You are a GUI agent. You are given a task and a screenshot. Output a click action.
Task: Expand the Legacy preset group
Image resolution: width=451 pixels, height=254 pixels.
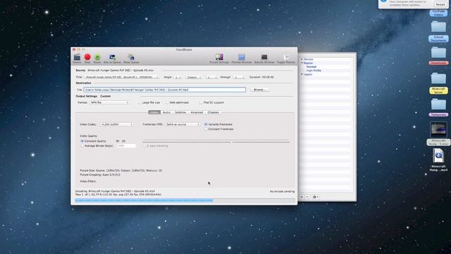point(302,74)
